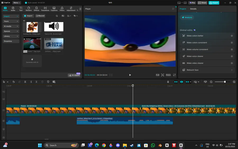Enable Make colors better

click(232, 36)
